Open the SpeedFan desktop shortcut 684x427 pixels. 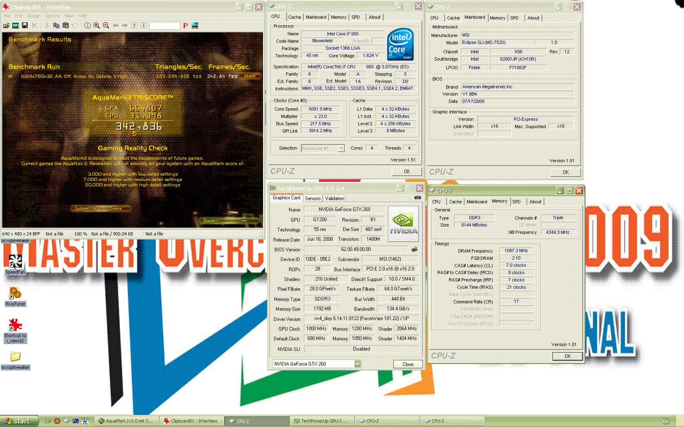pos(15,264)
